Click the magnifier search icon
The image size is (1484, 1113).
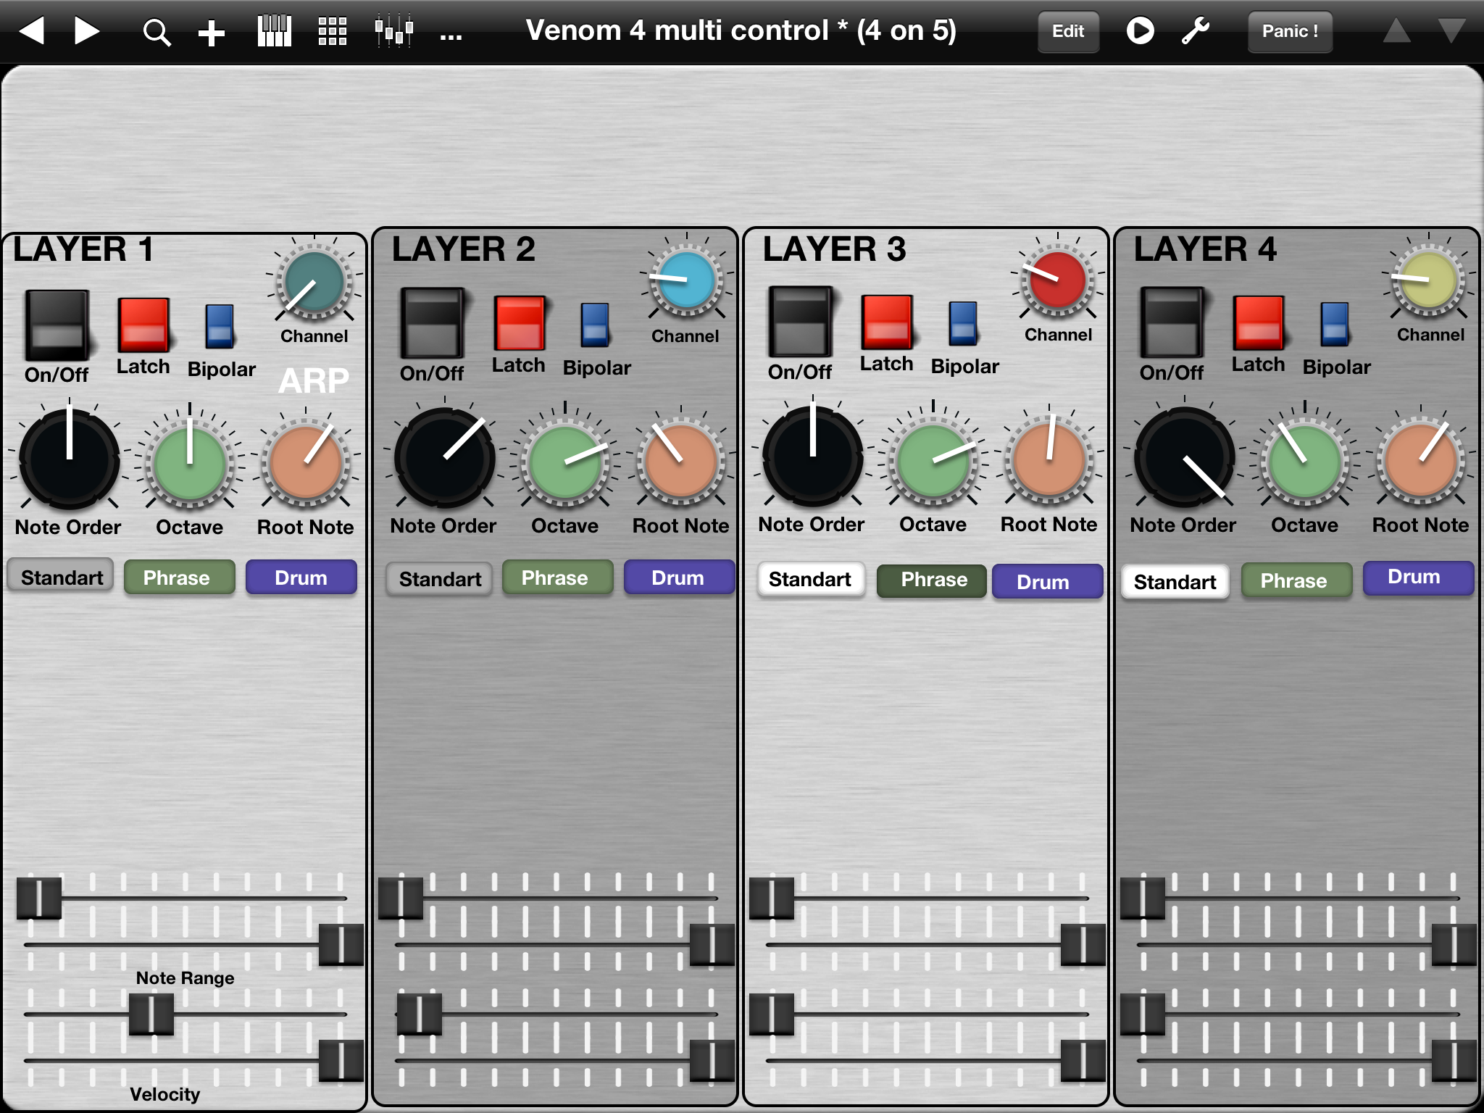click(156, 32)
